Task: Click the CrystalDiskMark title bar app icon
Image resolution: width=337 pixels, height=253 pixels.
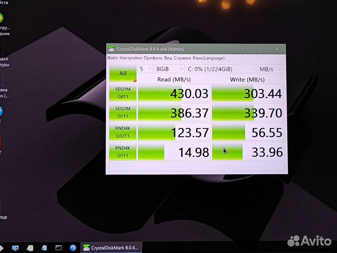Action: 111,49
